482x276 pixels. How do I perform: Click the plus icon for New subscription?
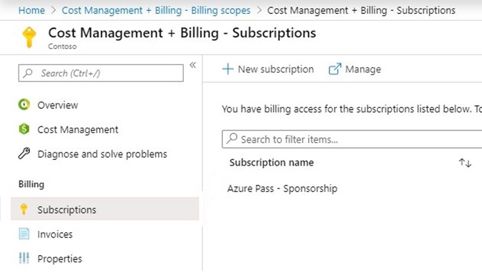[x=228, y=69]
